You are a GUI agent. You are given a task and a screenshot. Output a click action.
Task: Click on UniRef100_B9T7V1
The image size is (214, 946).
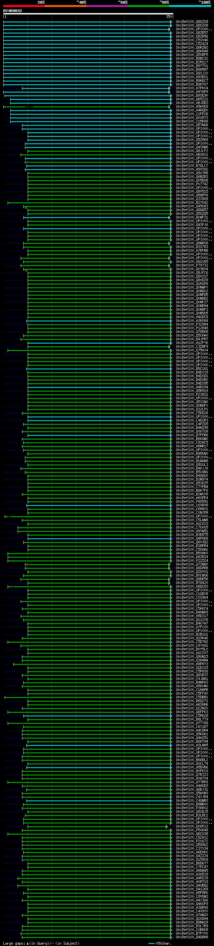click(x=192, y=66)
